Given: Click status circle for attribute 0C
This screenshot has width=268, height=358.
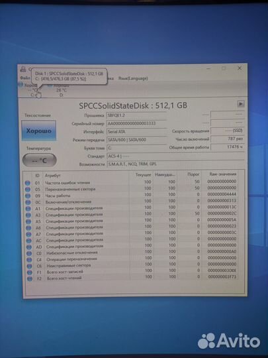Looking at the screenshot, I should 28,202.
